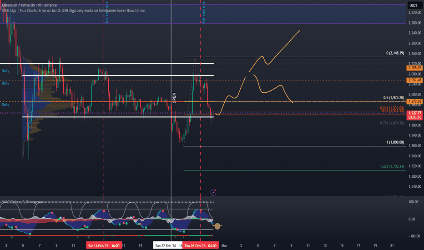Image resolution: width=424 pixels, height=250 pixels.
Task: Open the USDT currency selector
Action: [x=413, y=5]
